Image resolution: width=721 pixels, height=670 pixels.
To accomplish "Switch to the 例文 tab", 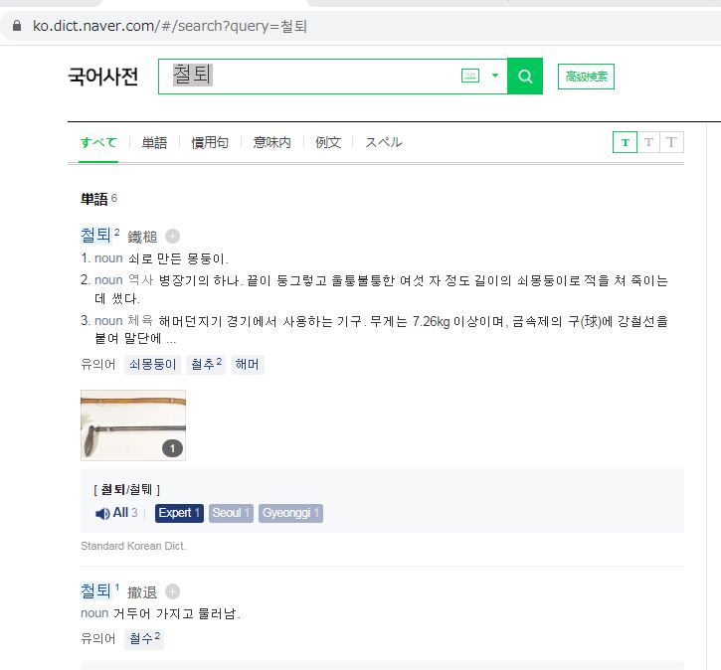I will (328, 142).
